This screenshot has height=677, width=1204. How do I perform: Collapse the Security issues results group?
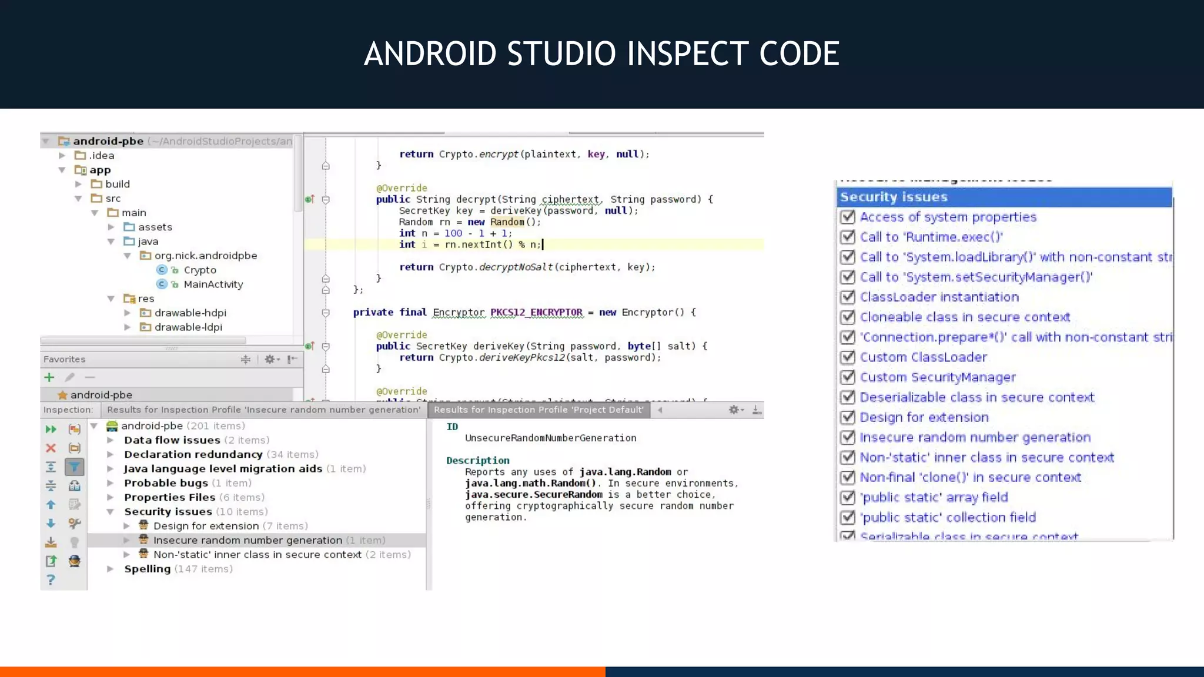[110, 512]
